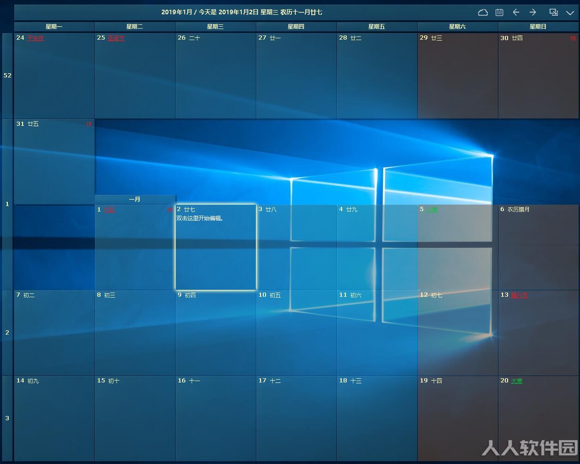Select the 星期一 weekday header

[x=54, y=27]
